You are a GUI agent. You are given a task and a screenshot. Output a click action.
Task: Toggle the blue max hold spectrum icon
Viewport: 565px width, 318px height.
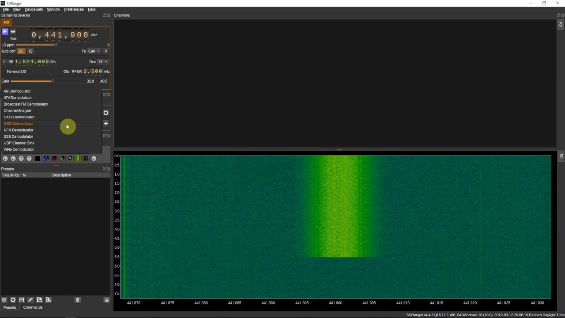tap(46, 158)
